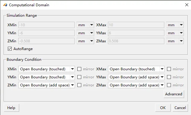This screenshot has width=191, height=115.
Task: Close the Computational Domain dialog
Action: coord(187,5)
